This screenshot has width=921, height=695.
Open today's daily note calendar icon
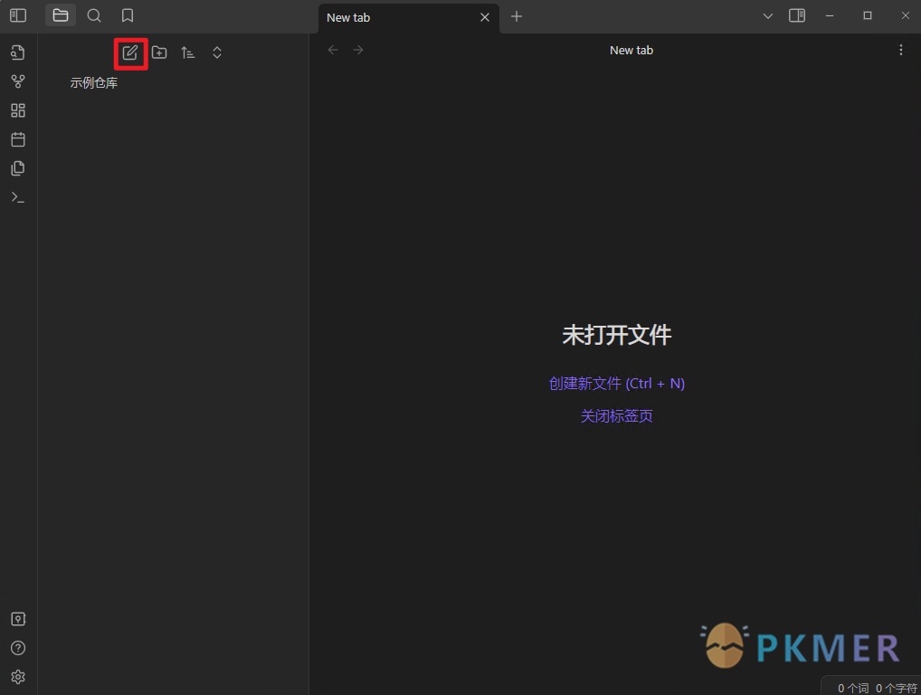pos(18,139)
